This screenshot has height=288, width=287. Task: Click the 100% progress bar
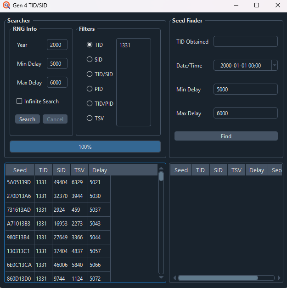85,147
